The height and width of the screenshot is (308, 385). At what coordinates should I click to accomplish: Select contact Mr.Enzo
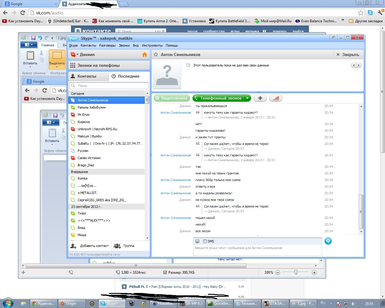point(107,115)
